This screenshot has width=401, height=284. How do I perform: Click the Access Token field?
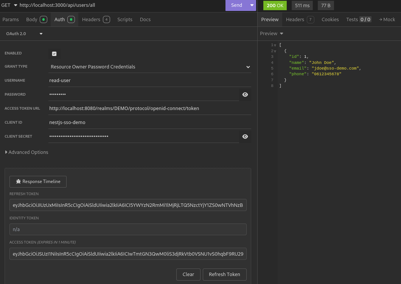point(128,254)
